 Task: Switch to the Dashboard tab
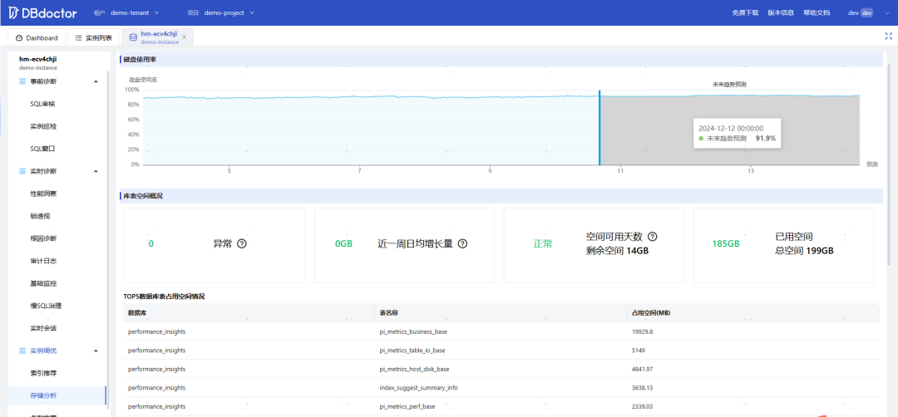37,37
